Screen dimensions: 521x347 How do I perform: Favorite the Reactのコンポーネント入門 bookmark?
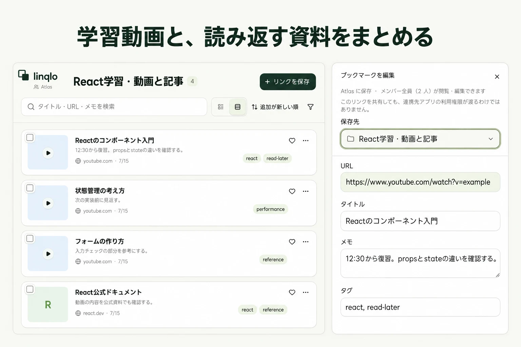(292, 141)
